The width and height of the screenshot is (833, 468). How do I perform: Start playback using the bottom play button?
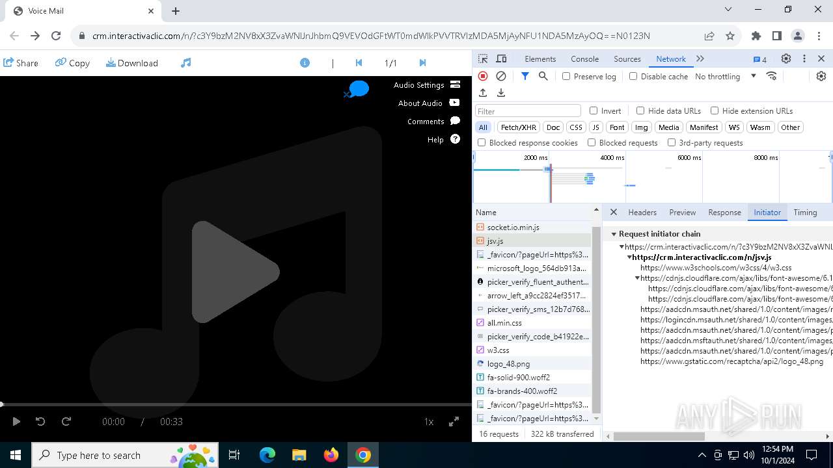point(16,422)
